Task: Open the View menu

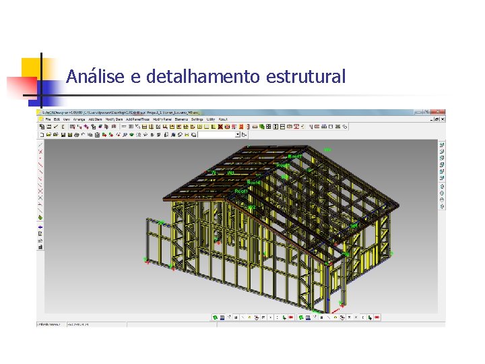Action: click(67, 119)
